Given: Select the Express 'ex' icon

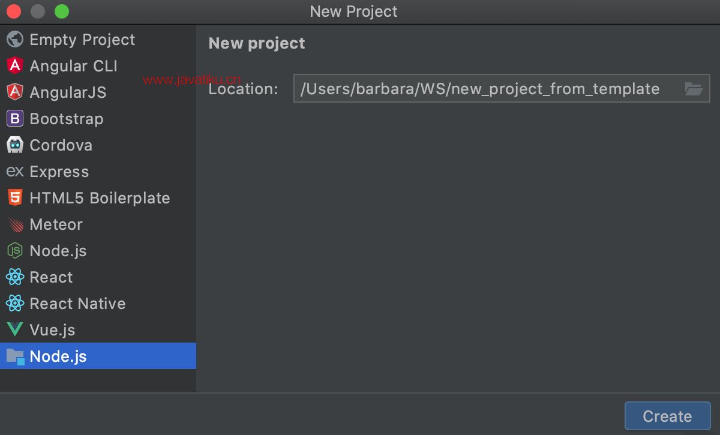Looking at the screenshot, I should (15, 172).
